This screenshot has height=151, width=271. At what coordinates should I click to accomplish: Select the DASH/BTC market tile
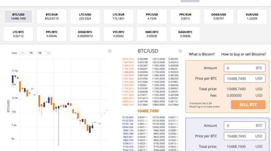click(185, 34)
